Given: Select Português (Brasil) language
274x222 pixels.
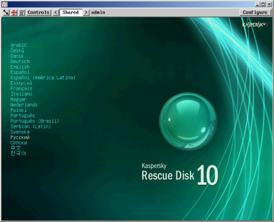Looking at the screenshot, I should point(35,121).
